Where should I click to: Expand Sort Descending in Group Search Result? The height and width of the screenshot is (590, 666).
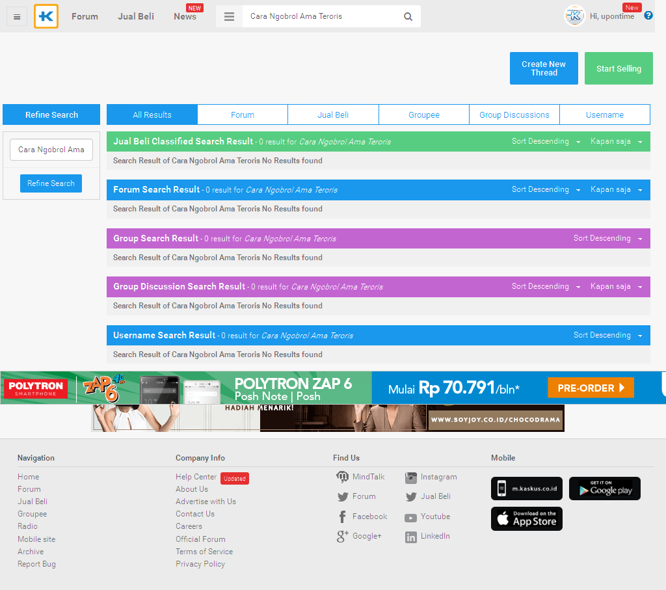[608, 238]
